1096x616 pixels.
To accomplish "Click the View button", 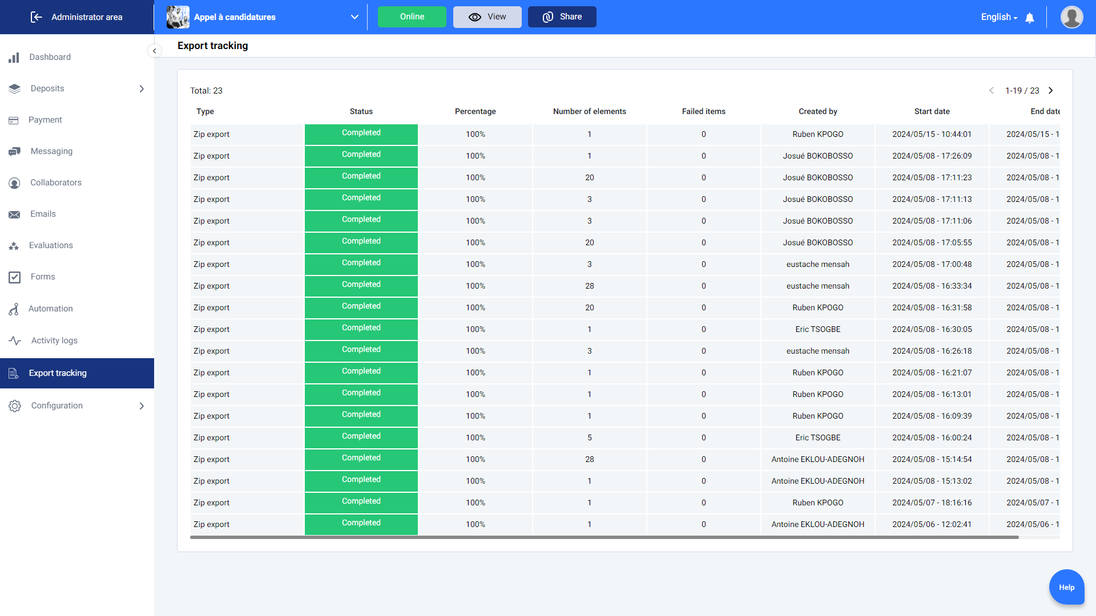I will click(487, 17).
